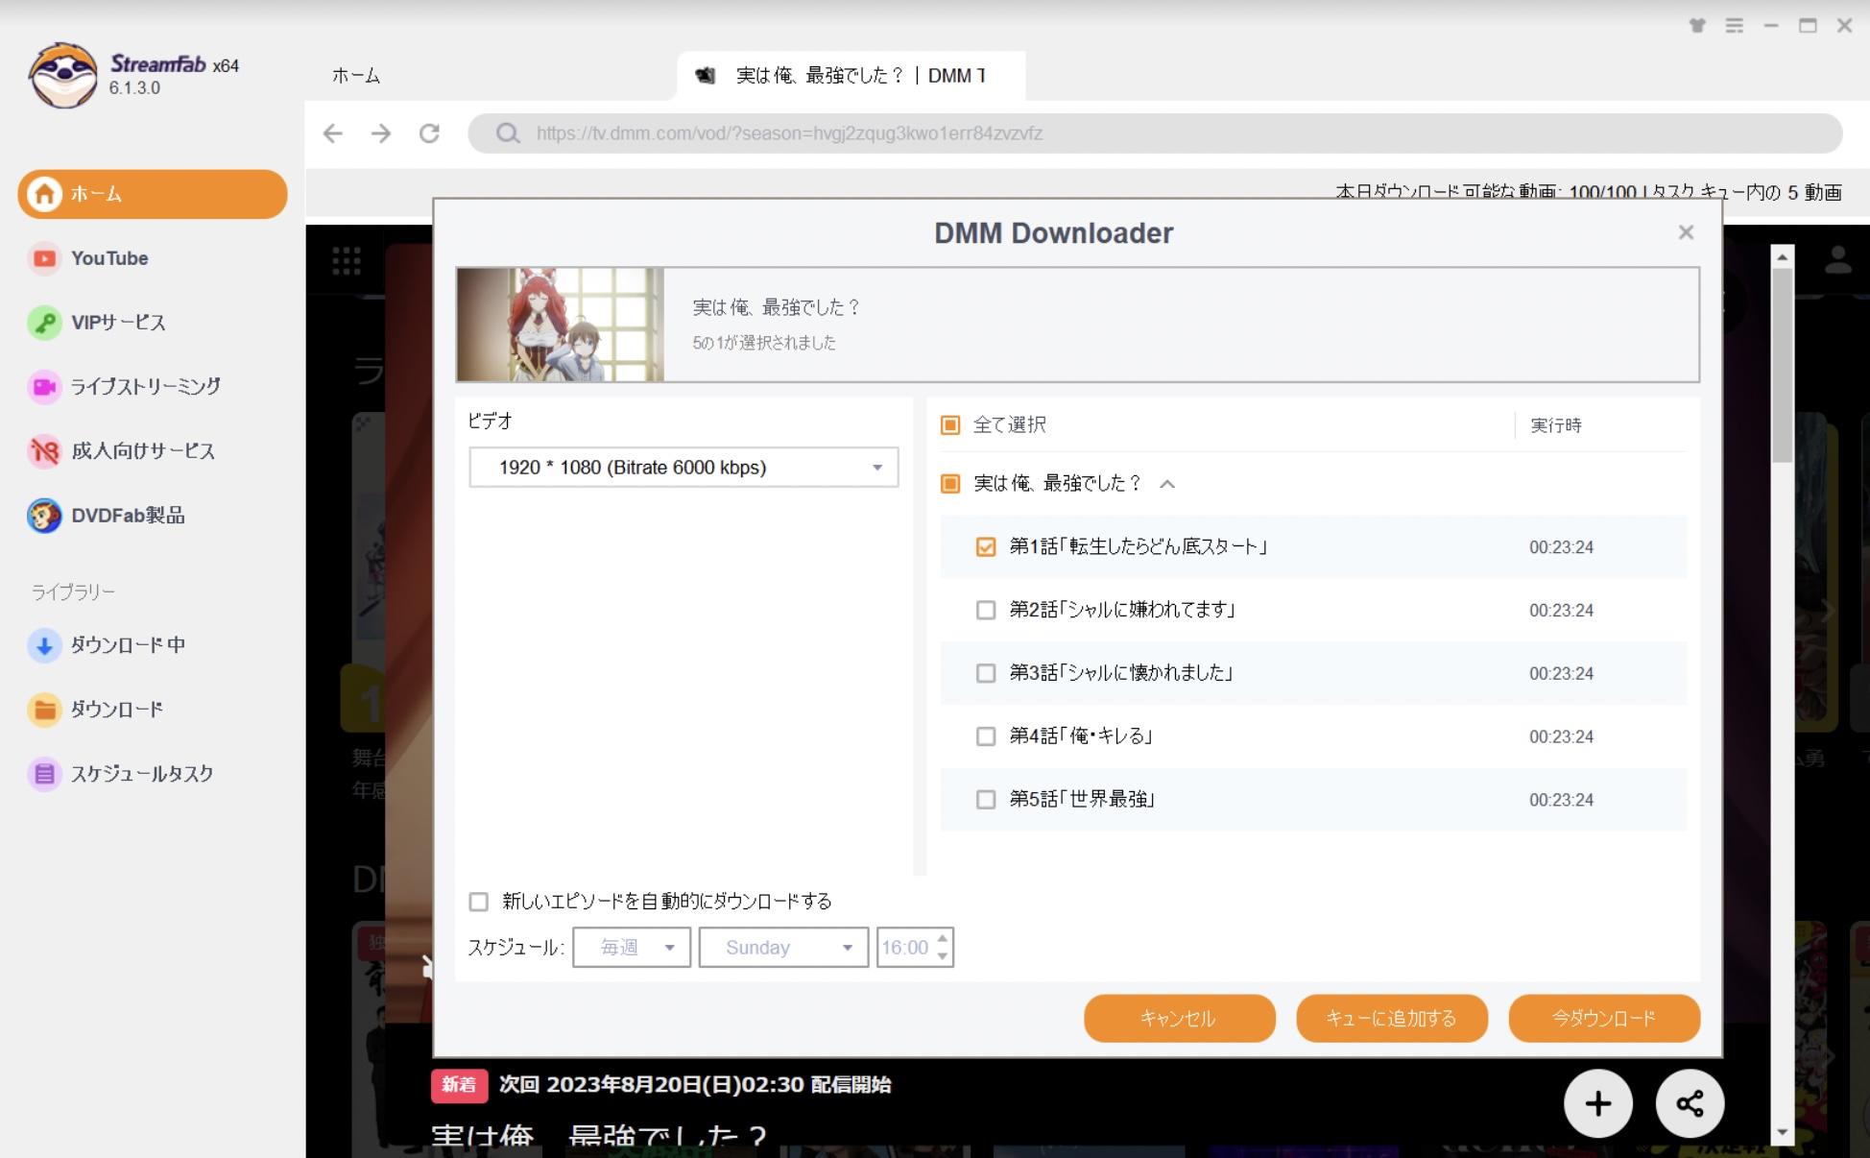
Task: Go forward in the browser
Action: pyautogui.click(x=381, y=133)
